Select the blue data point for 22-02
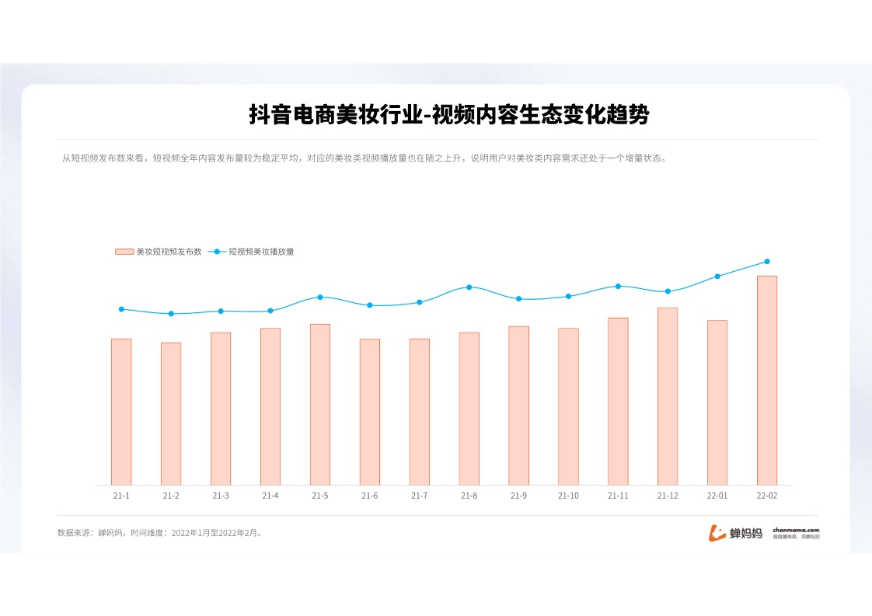 [x=767, y=262]
